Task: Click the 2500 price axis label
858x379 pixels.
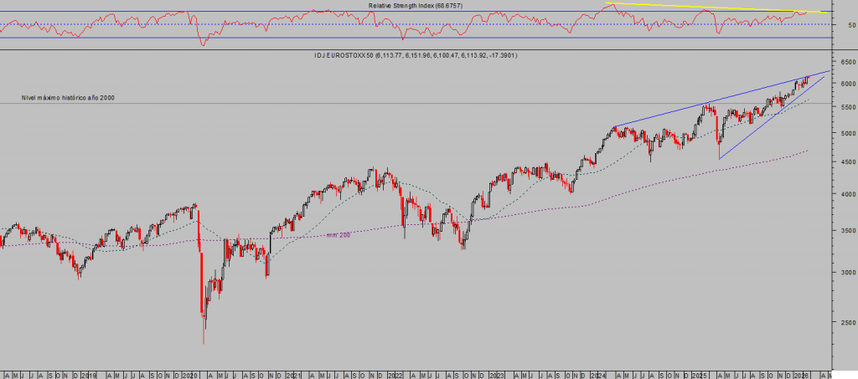Action: pos(846,322)
